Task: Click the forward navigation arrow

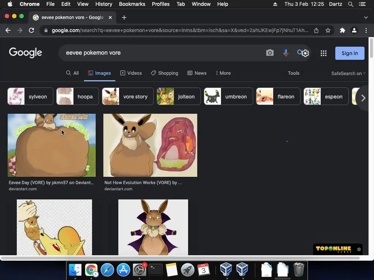Action: coord(20,31)
